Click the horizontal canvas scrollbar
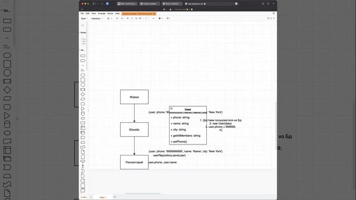 click(x=143, y=194)
